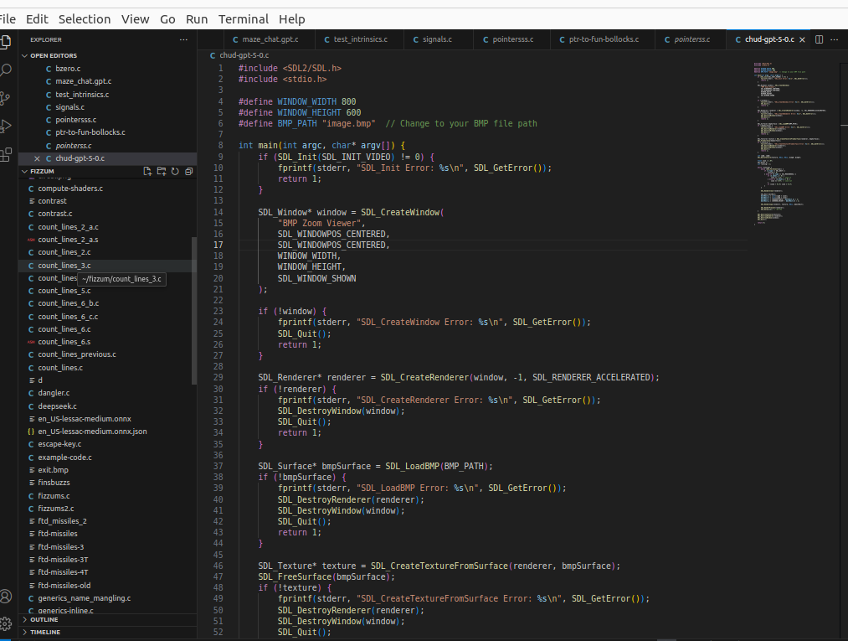Open the Run menu
This screenshot has height=641, width=848.
coord(197,19)
